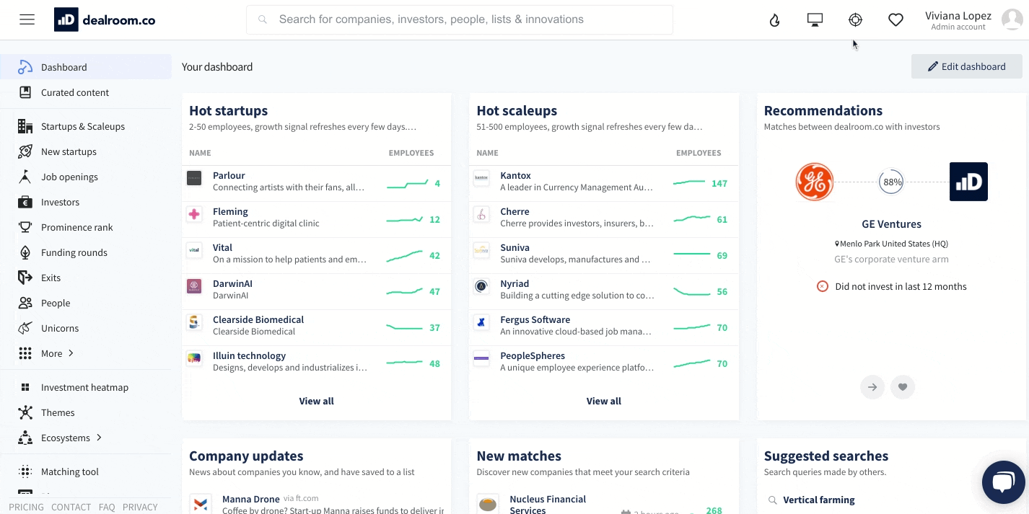
Task: Click the GE Ventures investor name
Action: [892, 224]
